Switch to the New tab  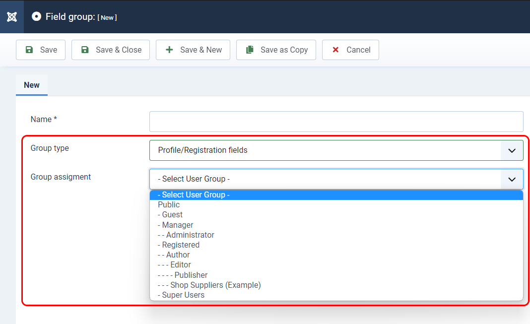coord(32,85)
